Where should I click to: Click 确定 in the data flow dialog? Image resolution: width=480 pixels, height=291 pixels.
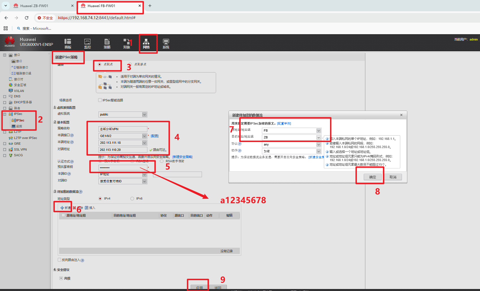pyautogui.click(x=373, y=177)
